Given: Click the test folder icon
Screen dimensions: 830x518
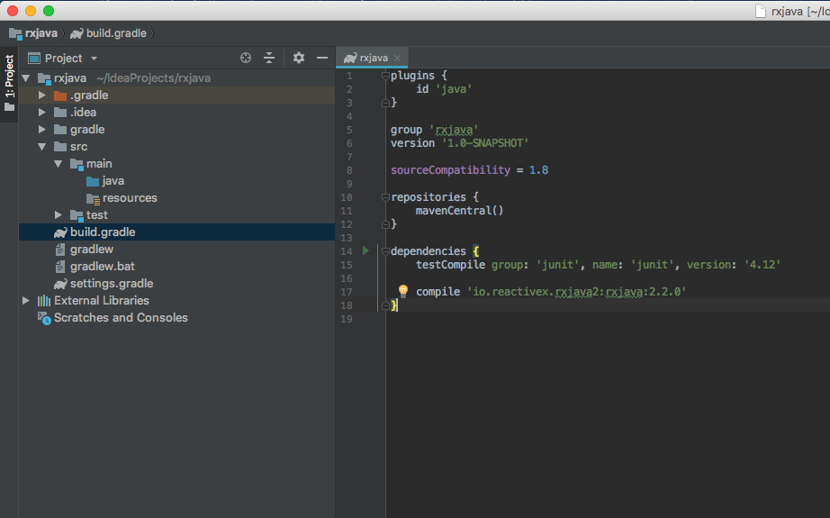Looking at the screenshot, I should (x=77, y=215).
